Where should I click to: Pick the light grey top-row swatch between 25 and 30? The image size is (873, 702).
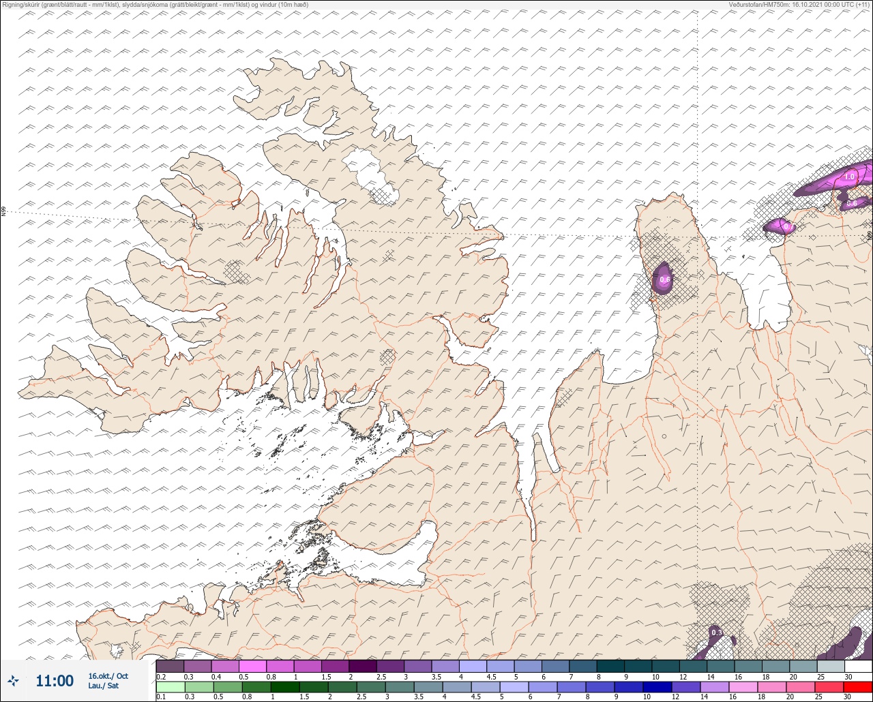(x=831, y=666)
